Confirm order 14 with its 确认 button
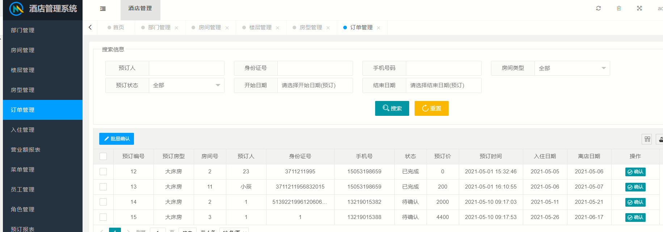This screenshot has width=663, height=232. [x=635, y=202]
